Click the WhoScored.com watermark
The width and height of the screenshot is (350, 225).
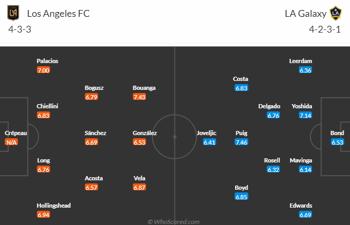(174, 222)
